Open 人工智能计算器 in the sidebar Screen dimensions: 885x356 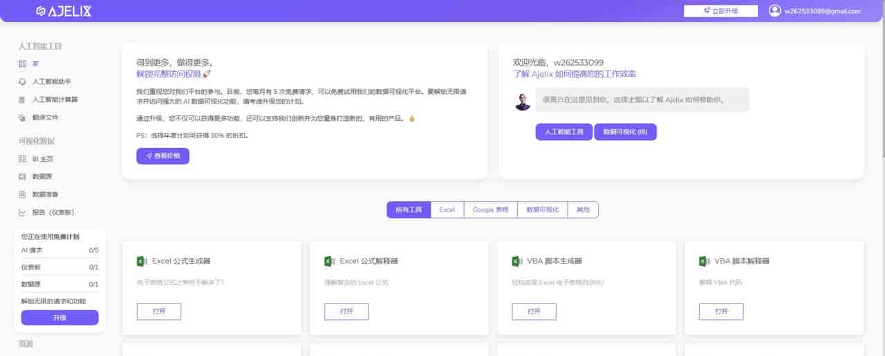[x=55, y=100]
